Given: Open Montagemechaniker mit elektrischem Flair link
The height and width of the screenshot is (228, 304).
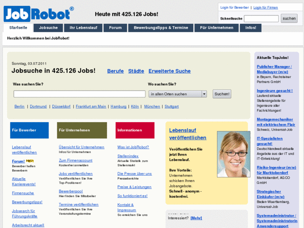Looking at the screenshot, I should pos(276,122).
